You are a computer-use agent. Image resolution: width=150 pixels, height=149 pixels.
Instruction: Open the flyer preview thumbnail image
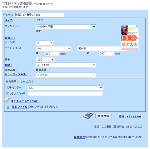click(130, 37)
